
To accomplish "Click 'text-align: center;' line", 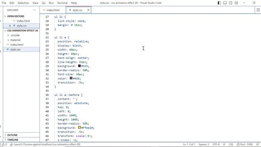I will click(x=73, y=58).
